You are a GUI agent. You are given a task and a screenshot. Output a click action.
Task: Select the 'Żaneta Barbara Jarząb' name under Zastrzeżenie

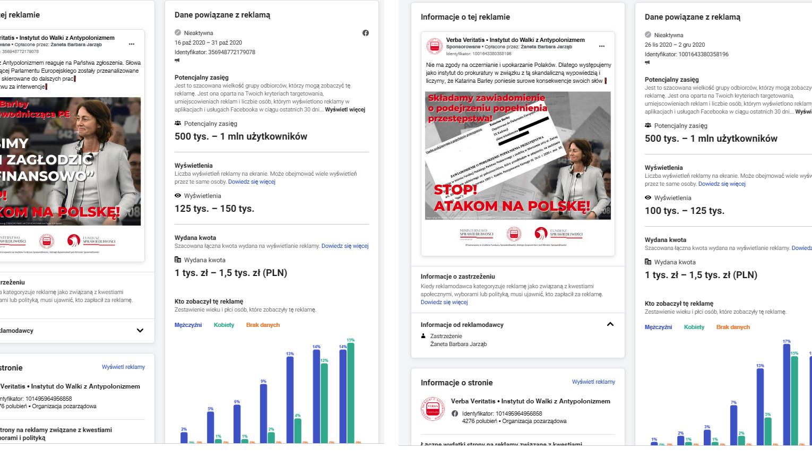[458, 344]
